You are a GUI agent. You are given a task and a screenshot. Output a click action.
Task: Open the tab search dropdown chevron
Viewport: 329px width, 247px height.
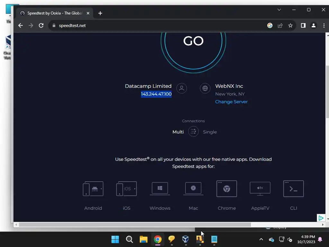click(x=279, y=10)
